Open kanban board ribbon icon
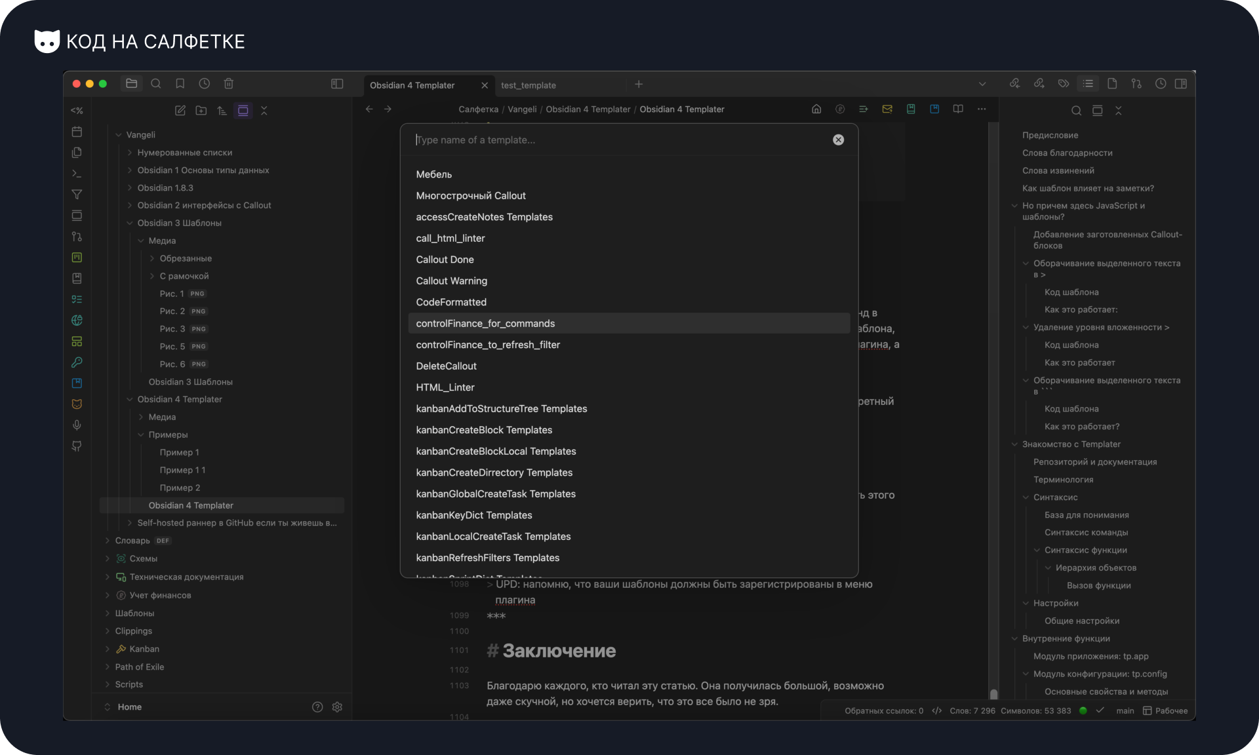 pyautogui.click(x=77, y=258)
